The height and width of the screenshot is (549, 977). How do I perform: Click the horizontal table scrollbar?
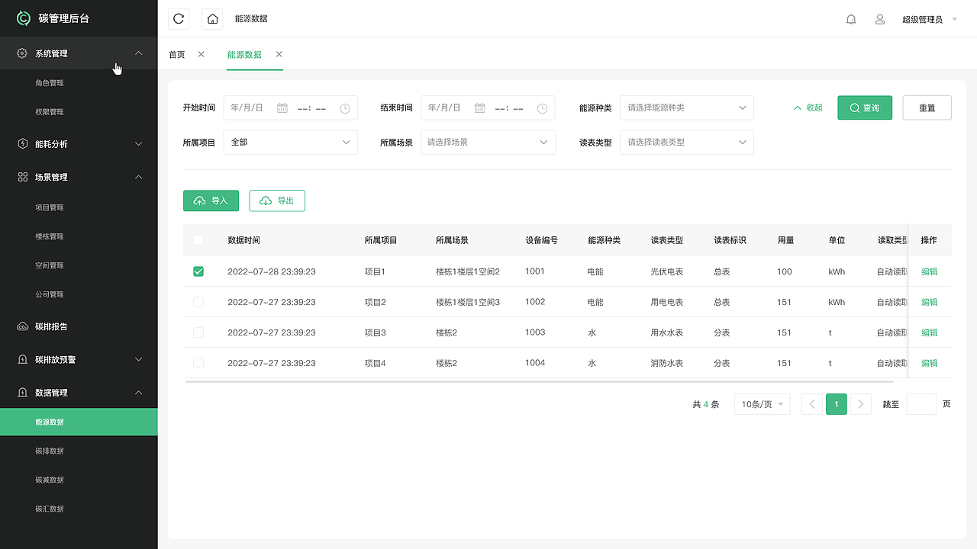539,381
